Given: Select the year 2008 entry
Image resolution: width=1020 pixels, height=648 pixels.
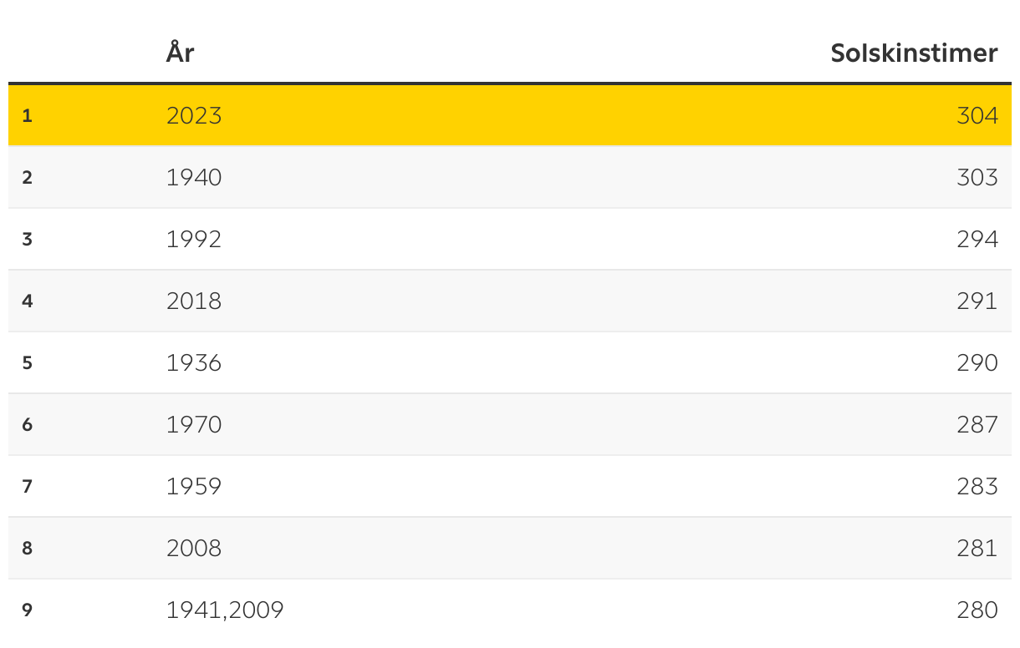Looking at the screenshot, I should [x=194, y=548].
